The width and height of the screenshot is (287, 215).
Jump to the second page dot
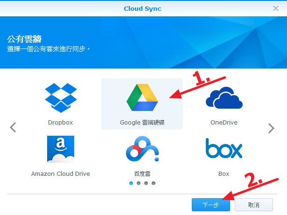click(x=139, y=183)
